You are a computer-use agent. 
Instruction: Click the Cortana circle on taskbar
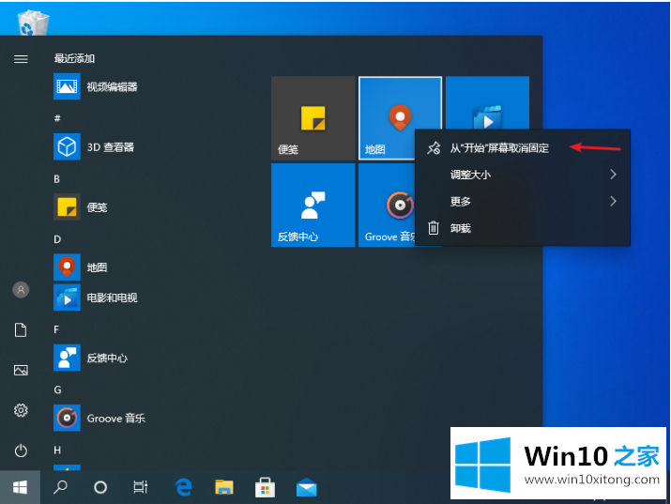(x=100, y=487)
